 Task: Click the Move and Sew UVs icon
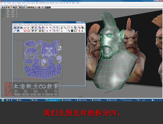click(36, 31)
